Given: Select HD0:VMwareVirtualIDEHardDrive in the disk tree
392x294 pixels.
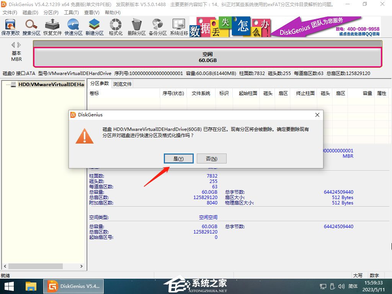Looking at the screenshot, I should 51,85.
